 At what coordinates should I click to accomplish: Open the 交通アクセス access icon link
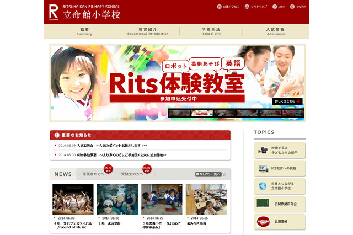tap(228, 7)
